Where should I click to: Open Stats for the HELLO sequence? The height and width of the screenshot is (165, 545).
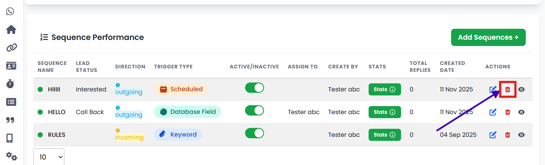(x=384, y=112)
